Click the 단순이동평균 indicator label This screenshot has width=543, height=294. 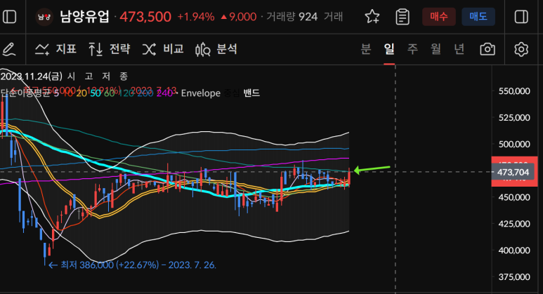pyautogui.click(x=25, y=93)
